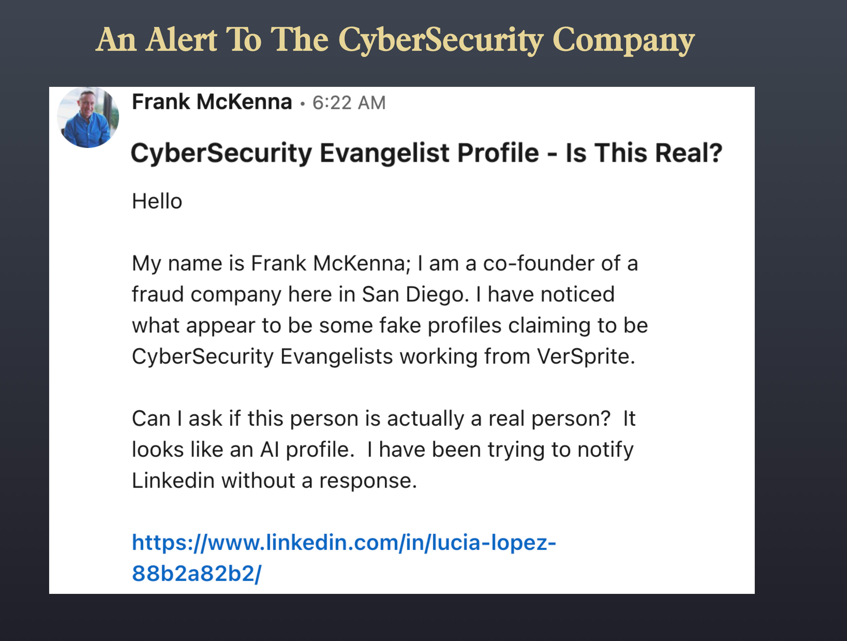Open the lucia-lopez LinkedIn profile URL

tap(343, 543)
